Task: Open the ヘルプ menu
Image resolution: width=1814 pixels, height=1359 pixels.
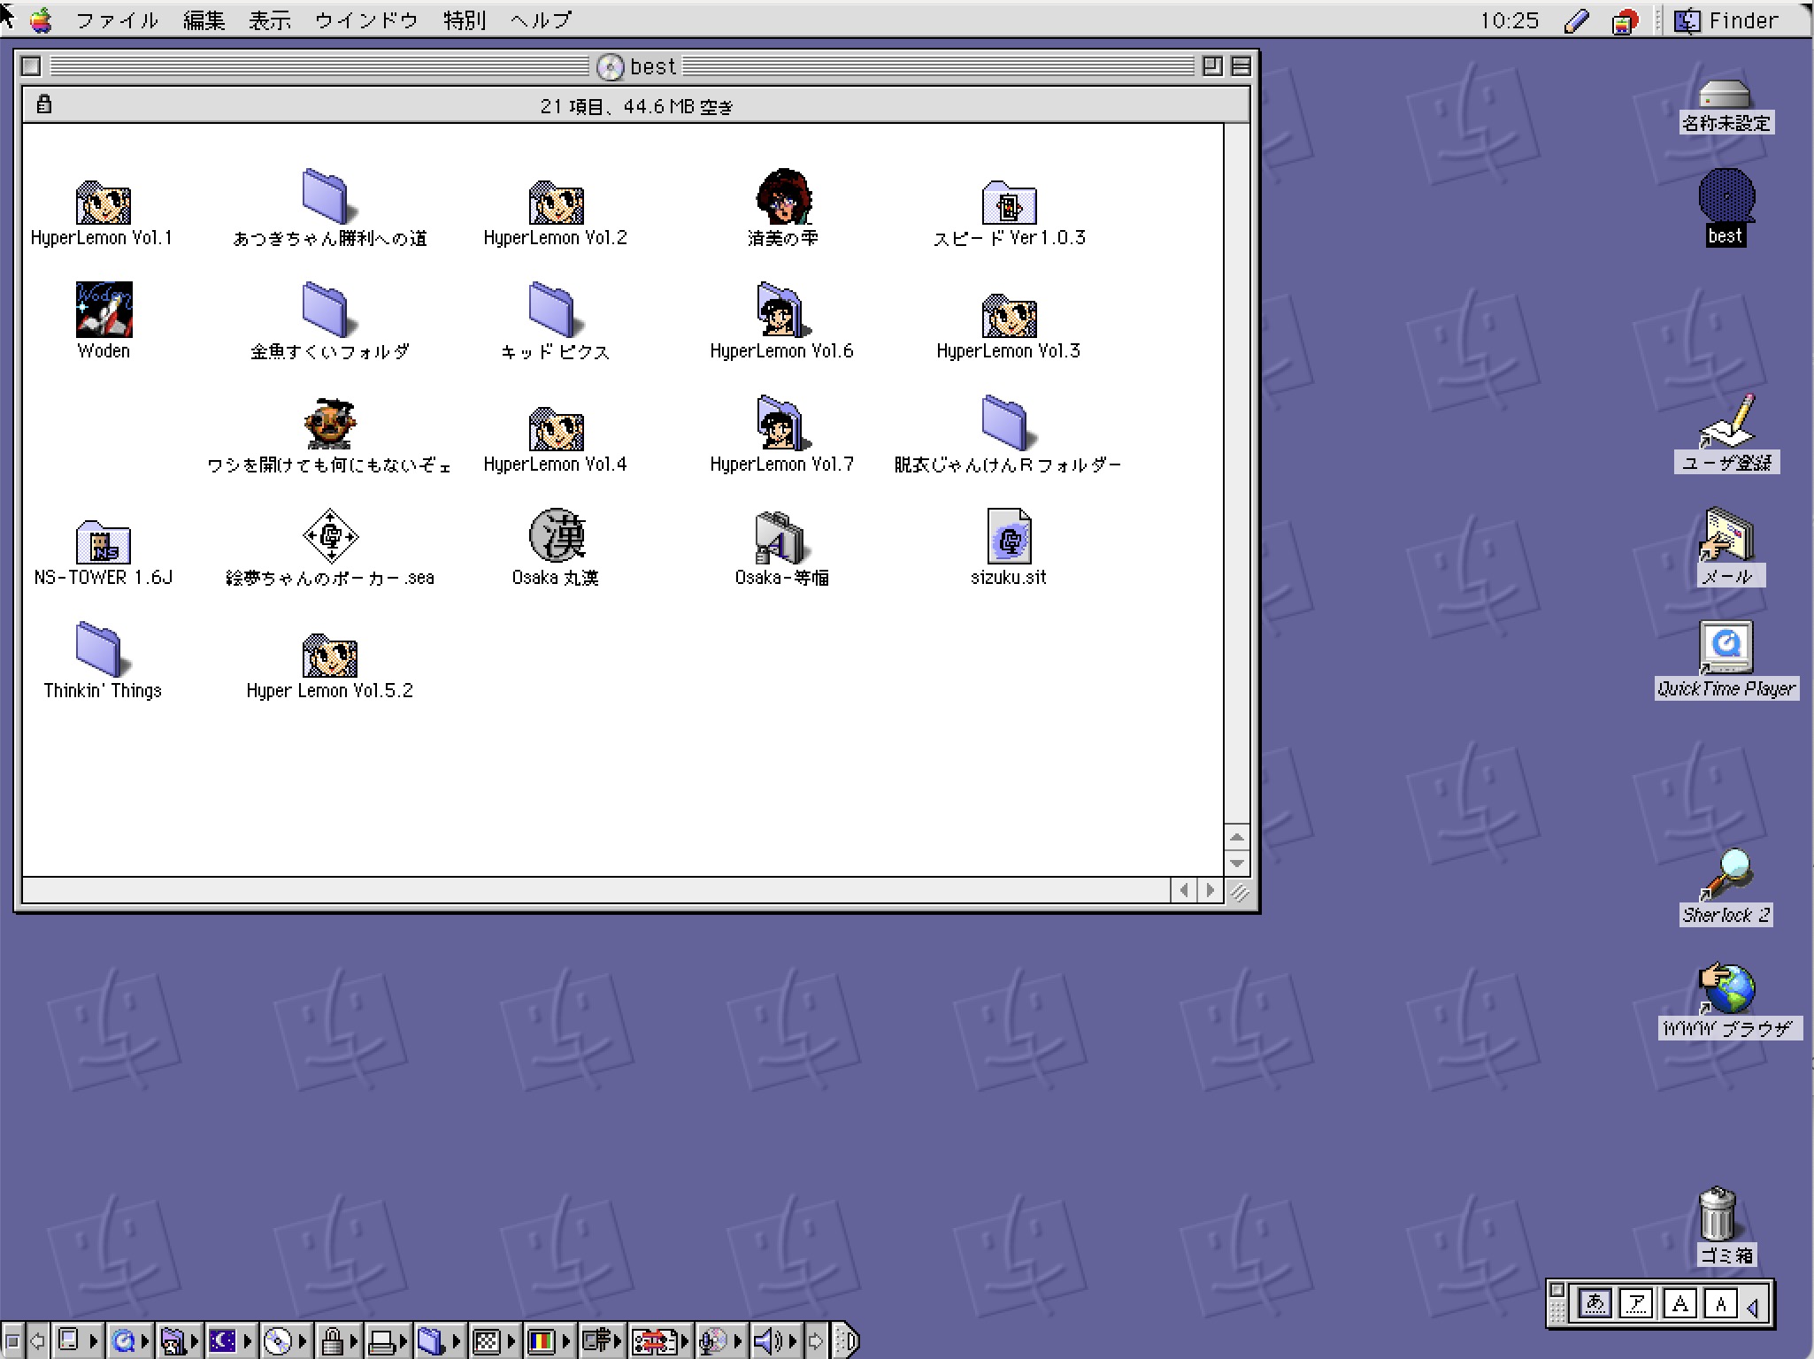Action: 541,19
